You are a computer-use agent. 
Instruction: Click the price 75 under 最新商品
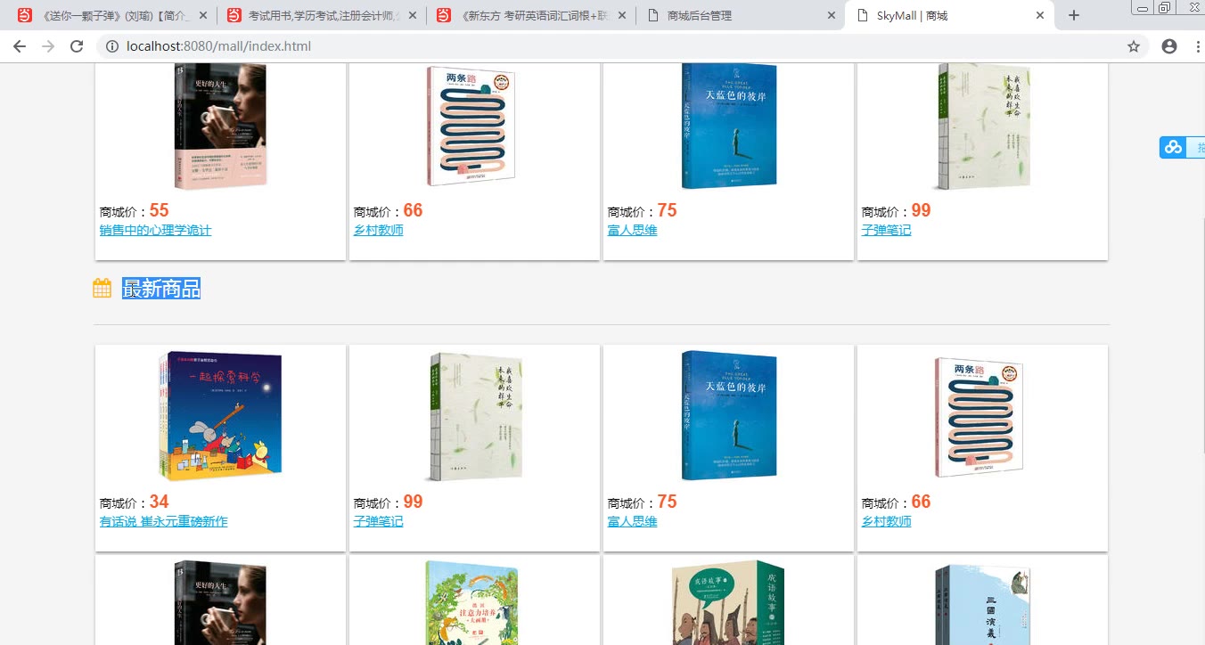click(x=667, y=502)
